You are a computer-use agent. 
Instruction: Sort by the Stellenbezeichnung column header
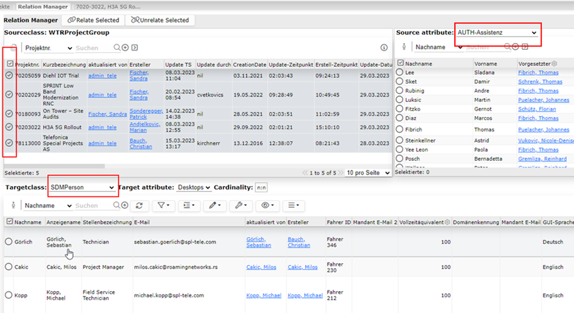pyautogui.click(x=107, y=222)
